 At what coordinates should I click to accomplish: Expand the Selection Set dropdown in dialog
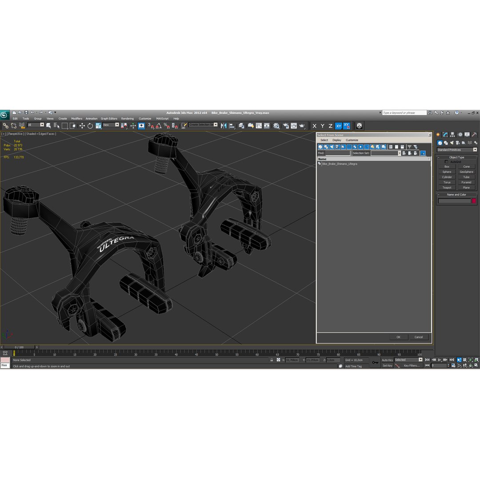point(399,153)
